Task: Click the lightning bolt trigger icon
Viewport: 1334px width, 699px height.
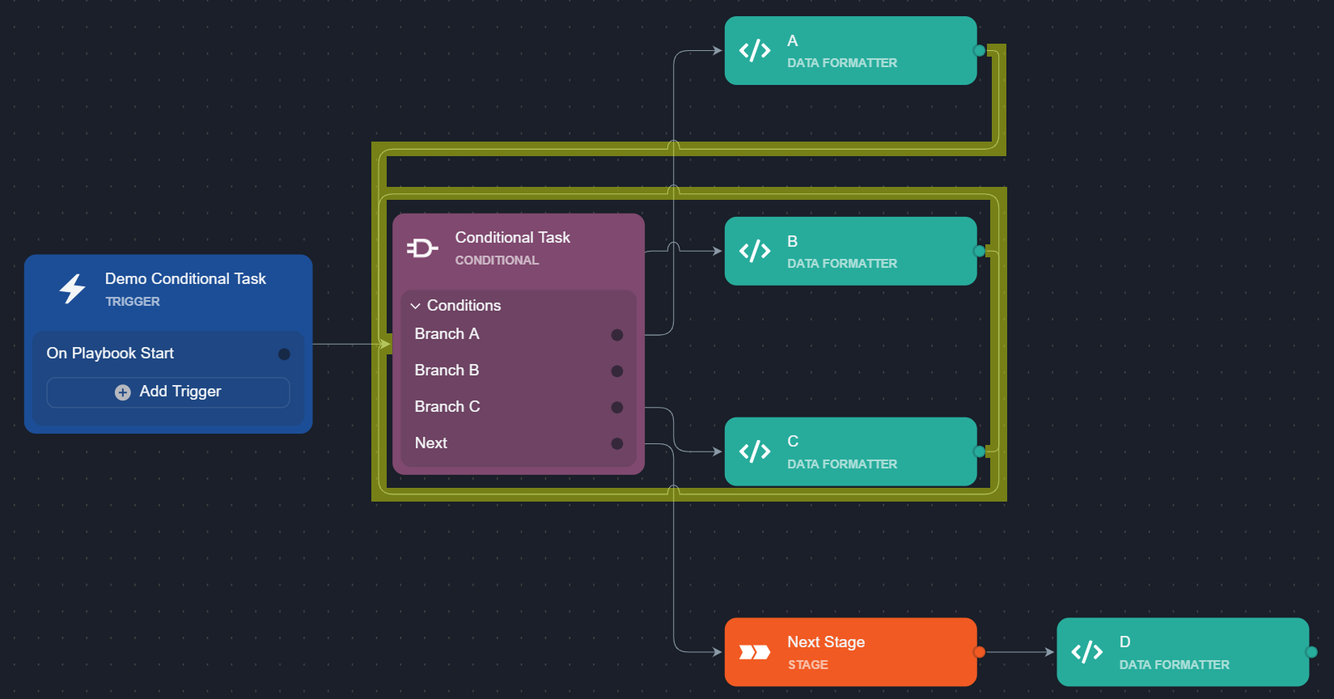Action: pyautogui.click(x=73, y=289)
